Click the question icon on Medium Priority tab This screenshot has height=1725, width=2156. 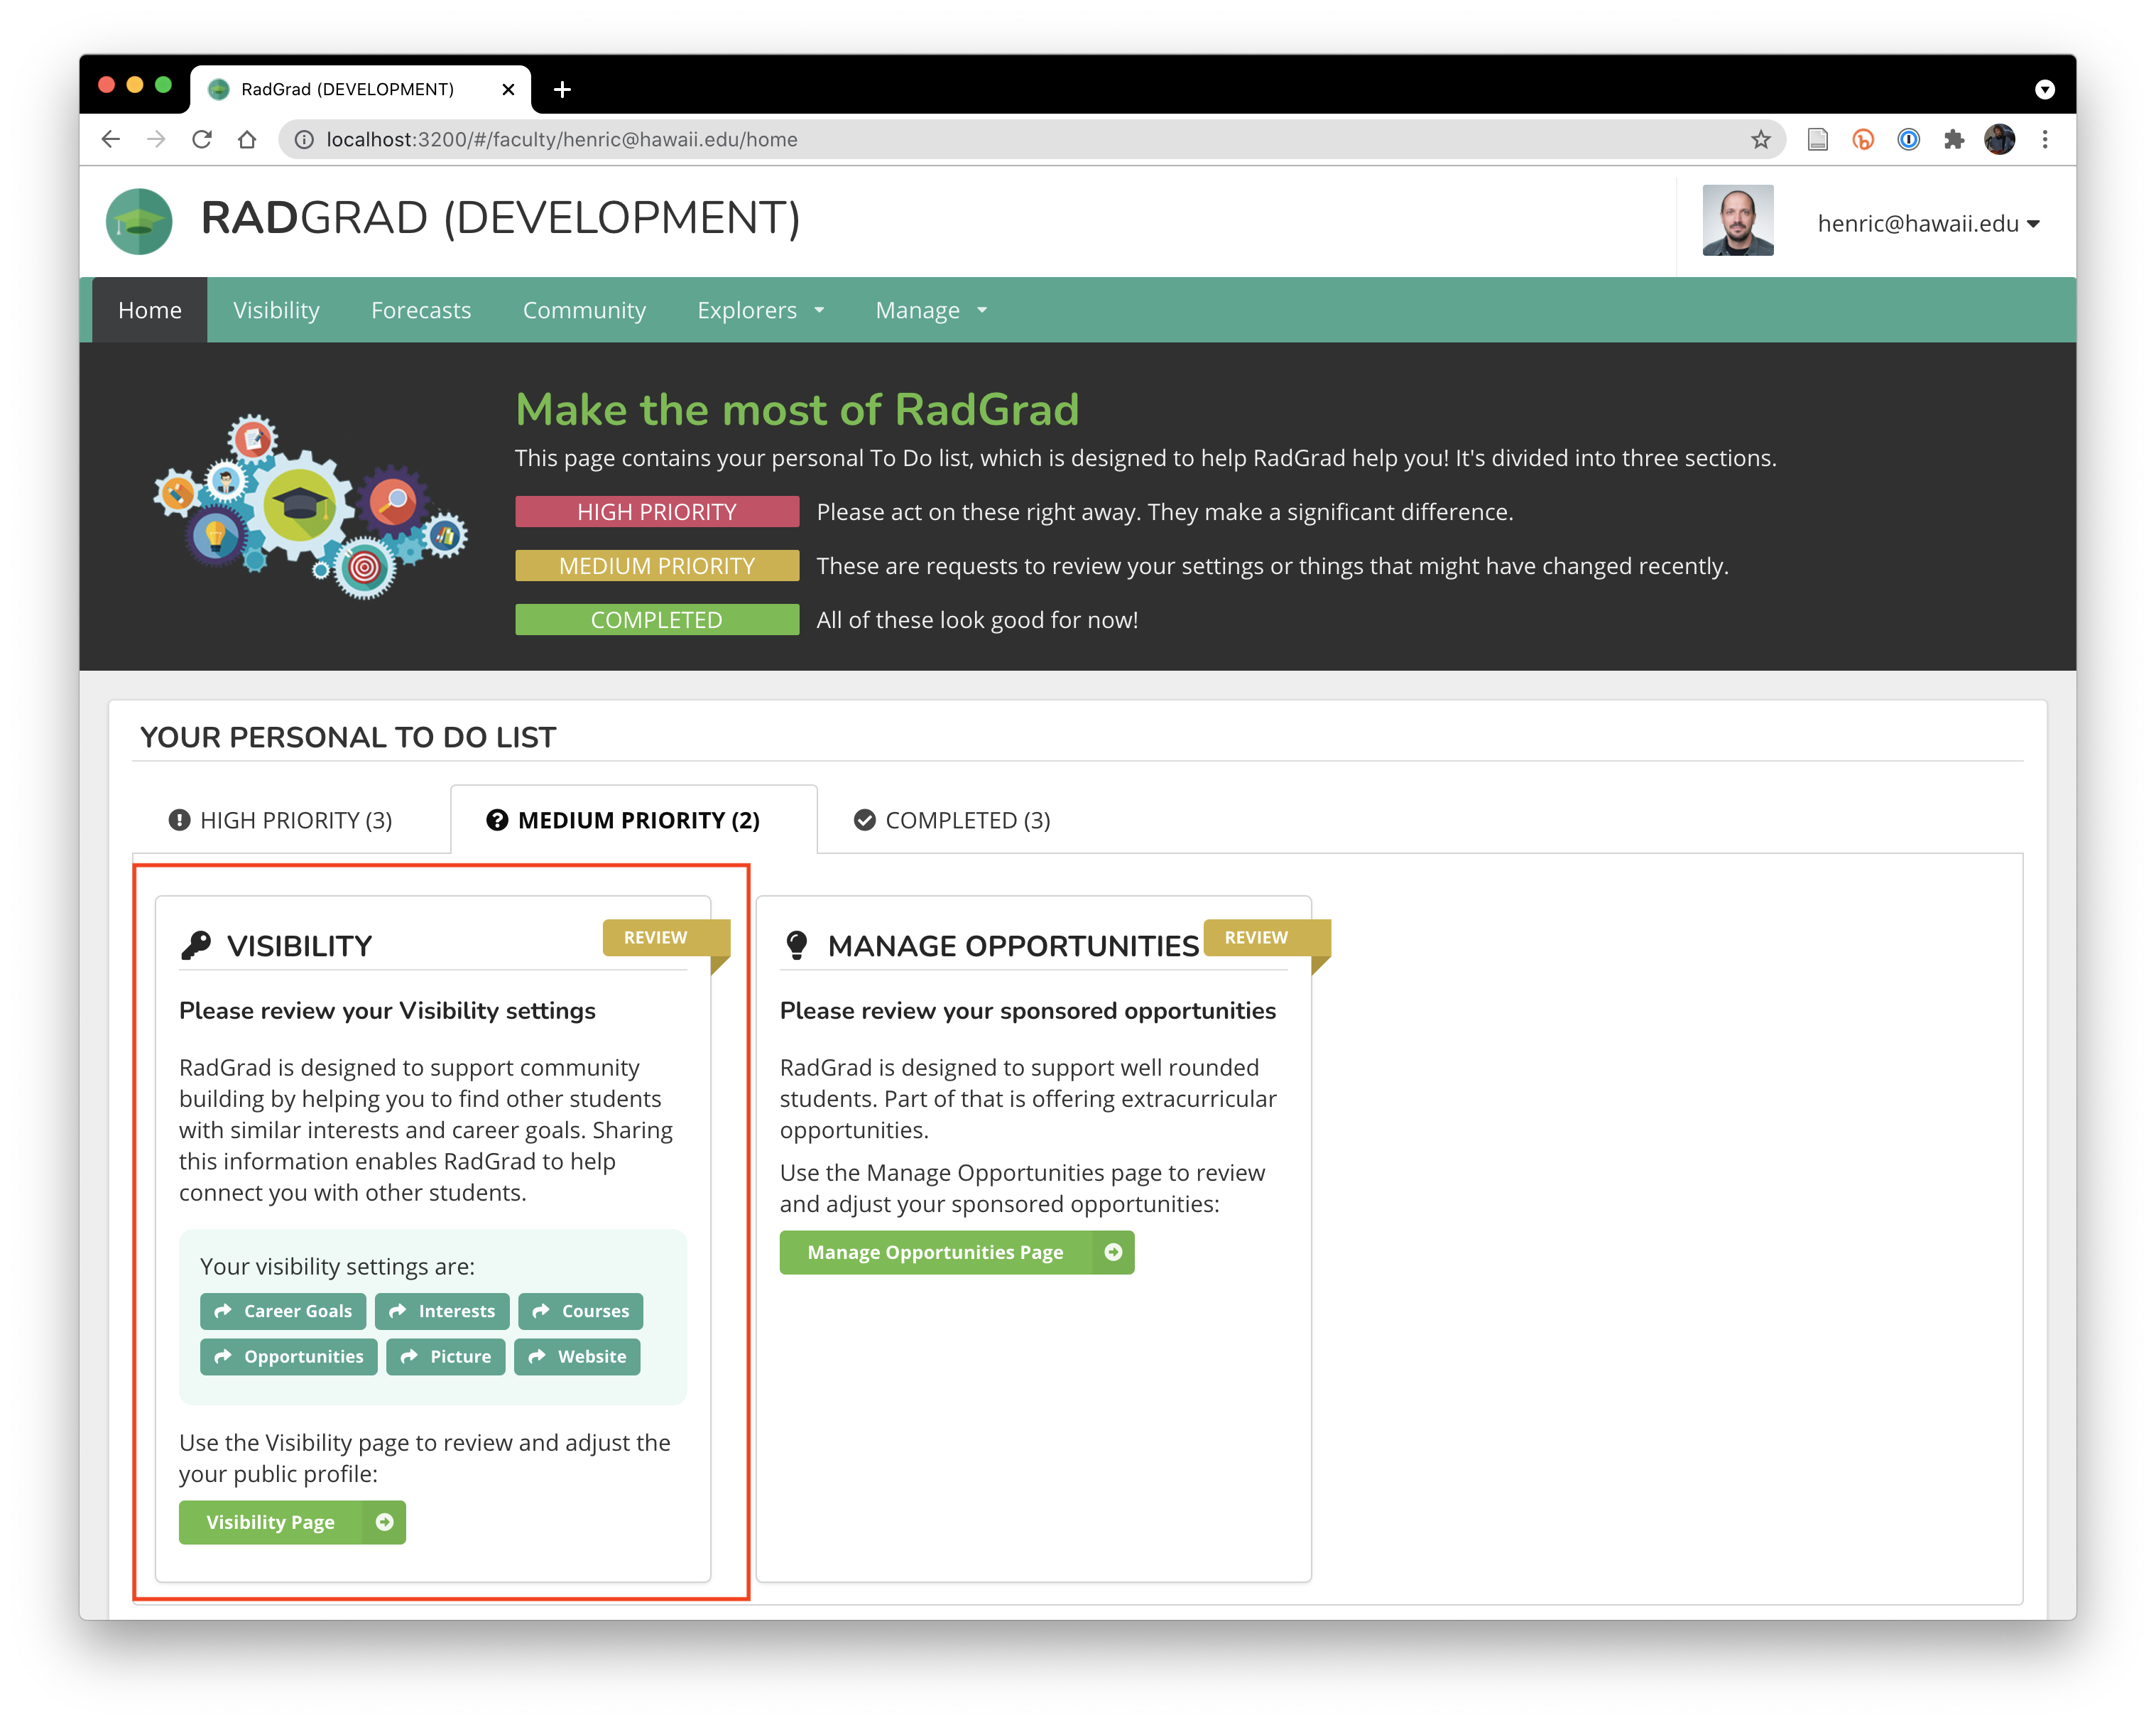[497, 819]
